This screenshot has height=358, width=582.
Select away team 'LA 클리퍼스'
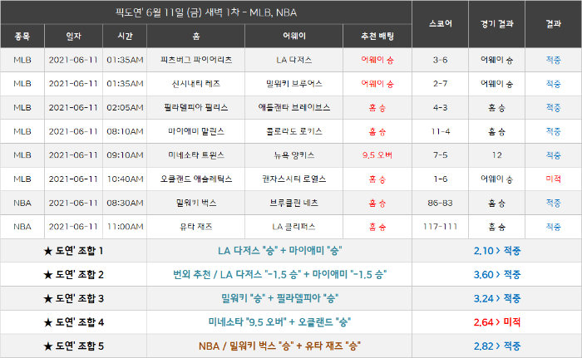[294, 227]
